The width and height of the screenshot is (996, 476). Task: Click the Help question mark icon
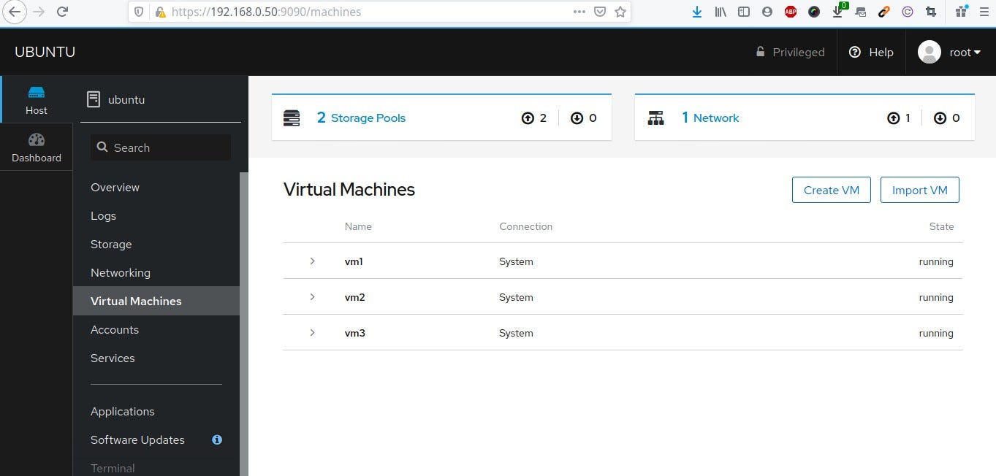(855, 52)
